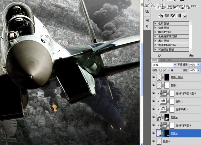Open the Paragraph panel icon
The image size is (201, 145).
click(x=147, y=27)
